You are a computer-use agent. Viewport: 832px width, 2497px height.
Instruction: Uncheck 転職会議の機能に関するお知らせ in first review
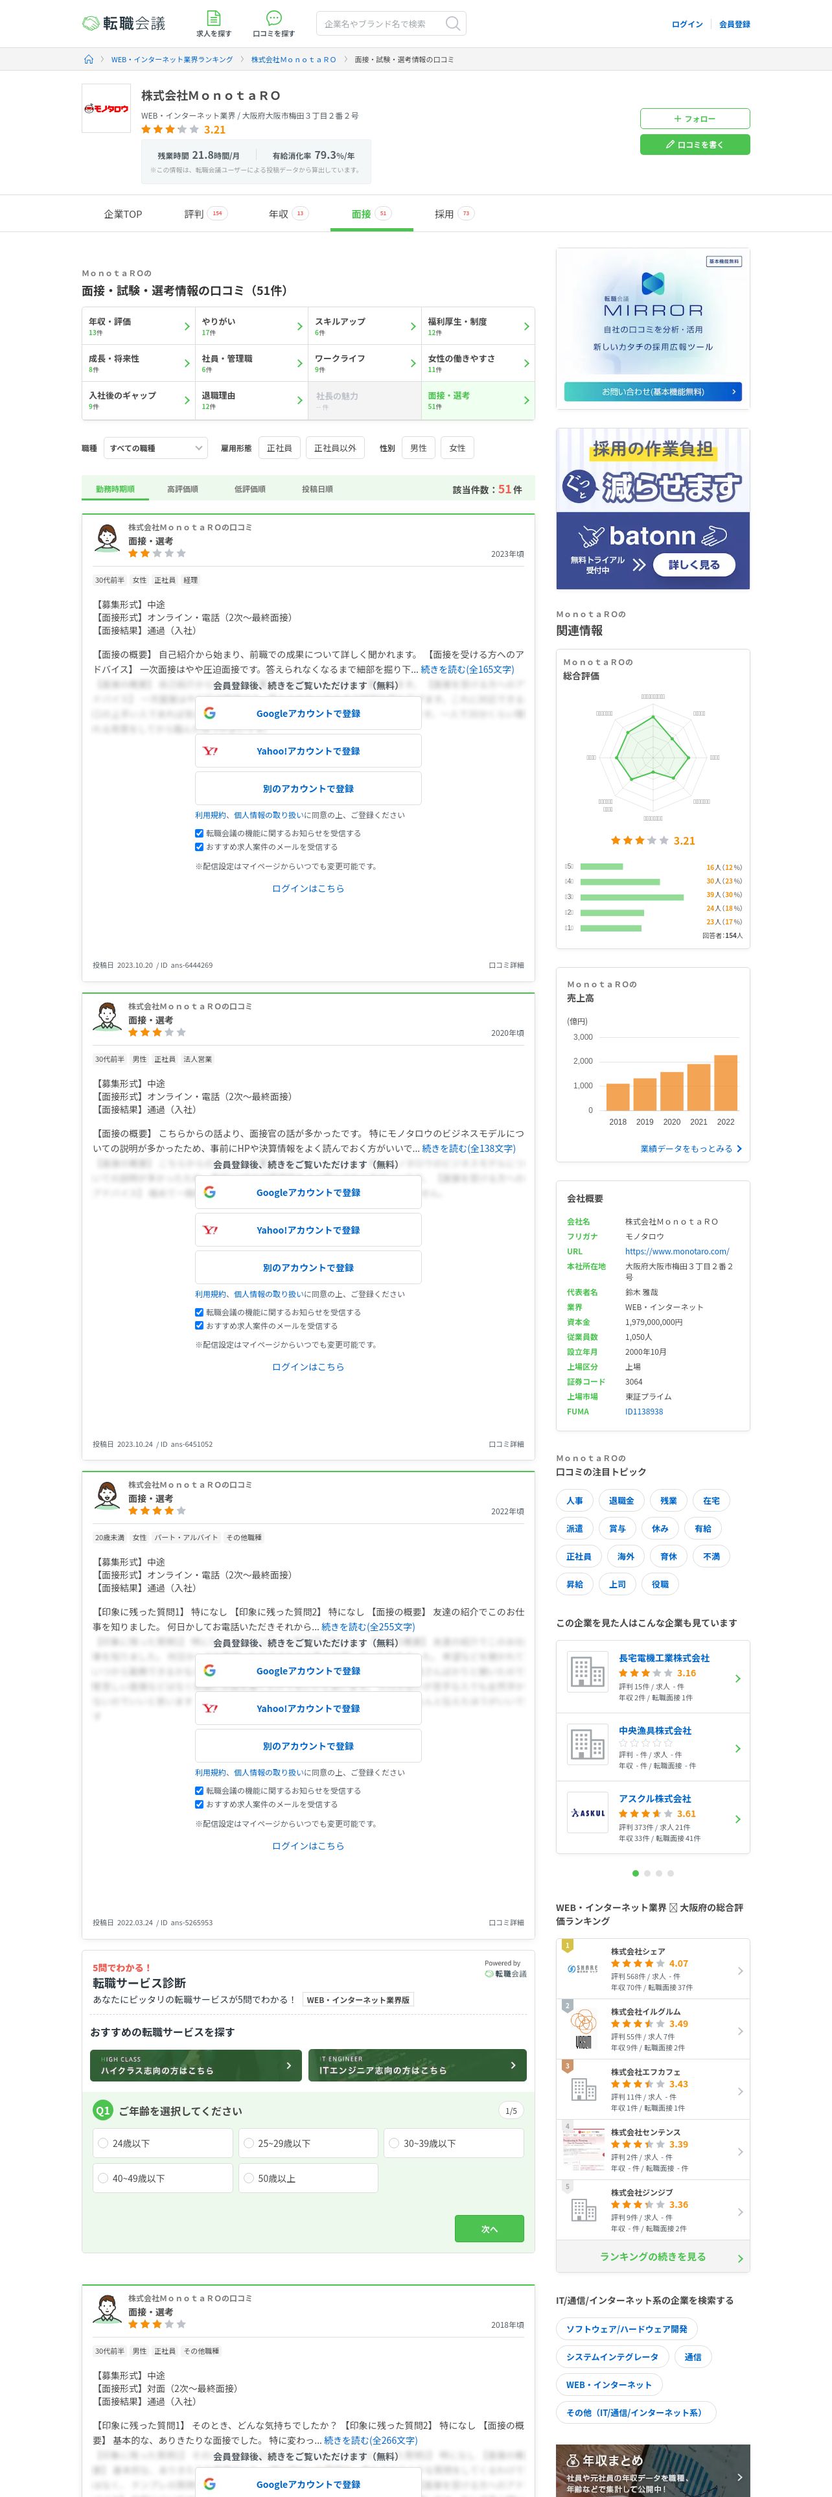(200, 834)
